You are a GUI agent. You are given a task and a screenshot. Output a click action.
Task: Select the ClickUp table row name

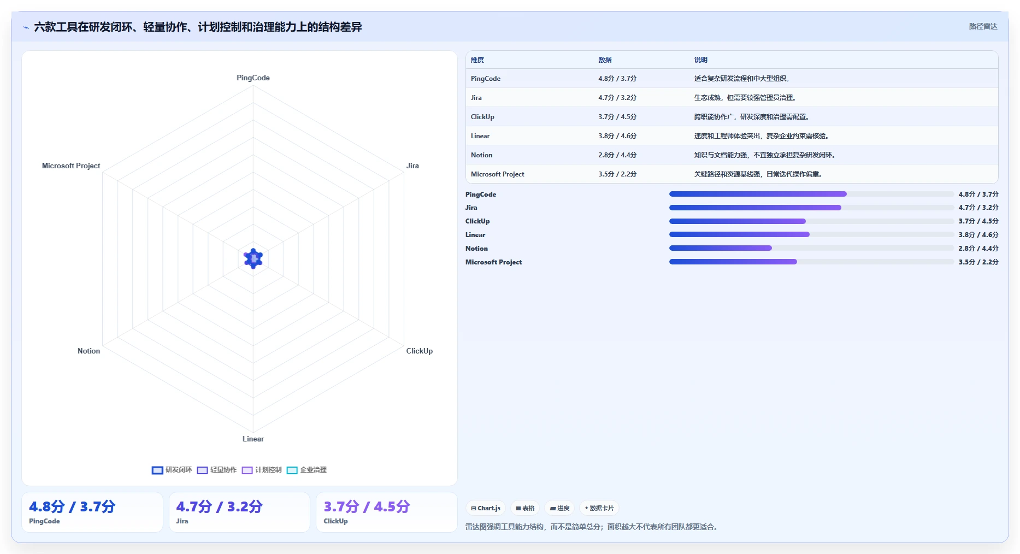coord(482,117)
